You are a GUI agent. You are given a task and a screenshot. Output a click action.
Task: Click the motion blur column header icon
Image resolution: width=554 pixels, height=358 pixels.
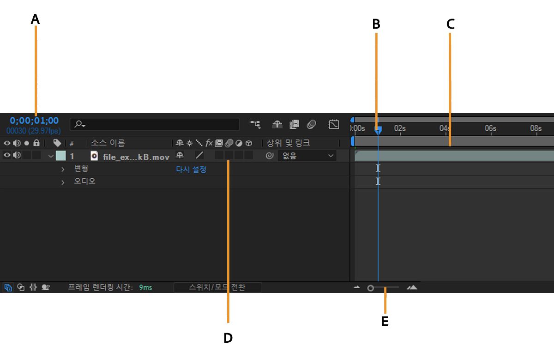point(229,143)
